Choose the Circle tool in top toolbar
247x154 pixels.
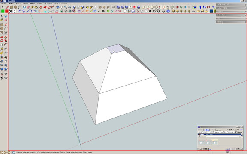[x=15, y=7]
